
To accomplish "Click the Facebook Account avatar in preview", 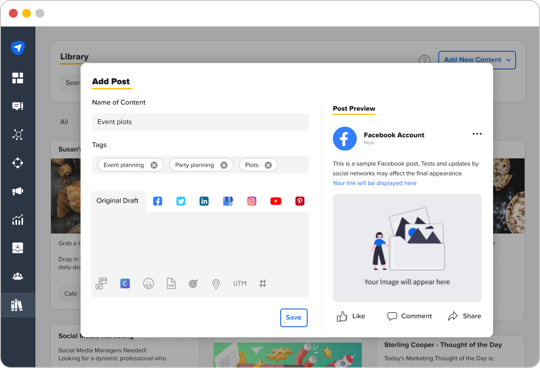I will (x=345, y=139).
